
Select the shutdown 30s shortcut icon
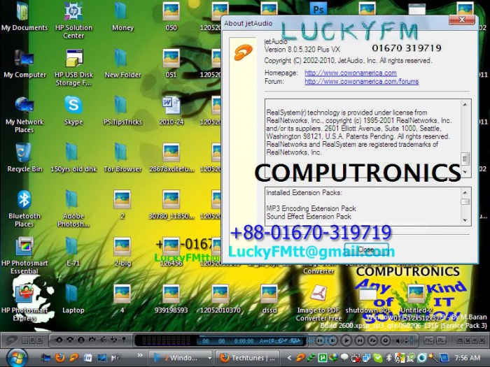pyautogui.click(x=367, y=299)
